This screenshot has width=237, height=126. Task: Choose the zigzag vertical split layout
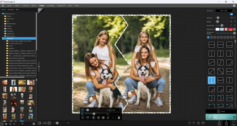[212, 80]
